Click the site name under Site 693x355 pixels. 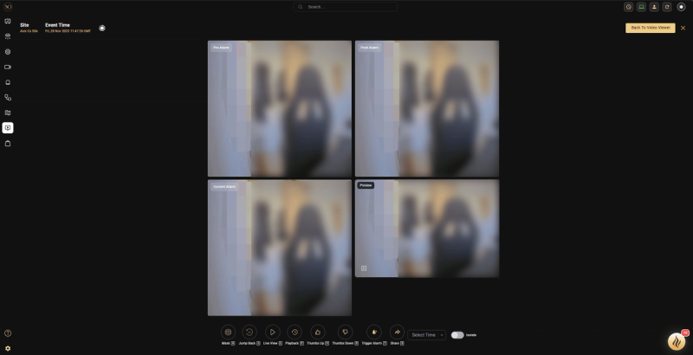[x=29, y=31]
